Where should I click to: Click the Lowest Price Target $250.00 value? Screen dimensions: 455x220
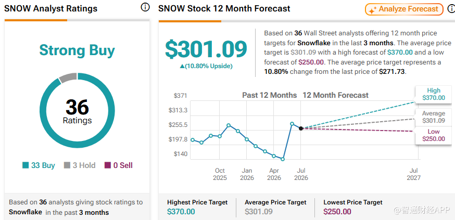pos(337,212)
